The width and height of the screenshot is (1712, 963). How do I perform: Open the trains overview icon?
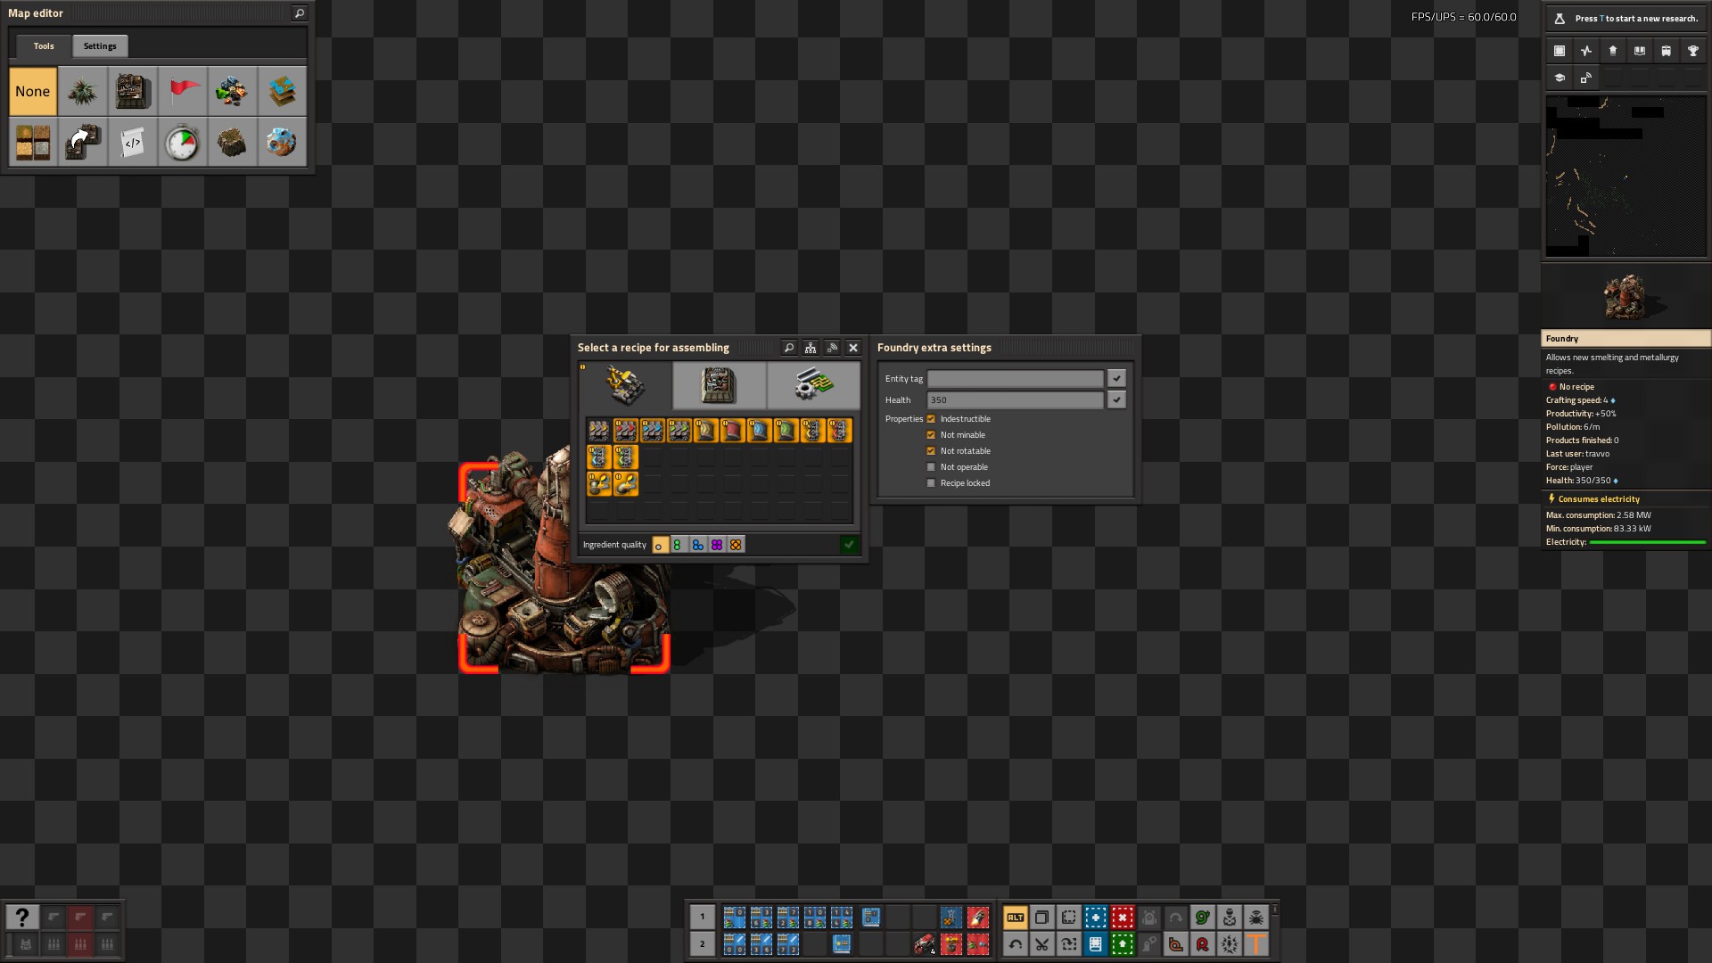1667,51
